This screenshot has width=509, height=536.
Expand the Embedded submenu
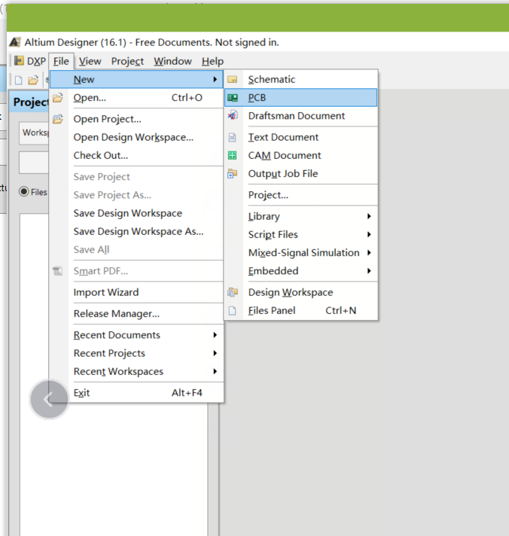tap(369, 271)
